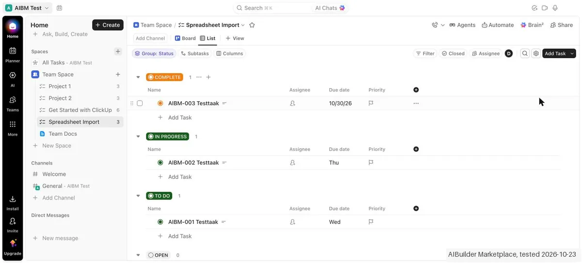Add a new Space item with plus beside Spaces
The height and width of the screenshot is (263, 582).
(x=117, y=51)
